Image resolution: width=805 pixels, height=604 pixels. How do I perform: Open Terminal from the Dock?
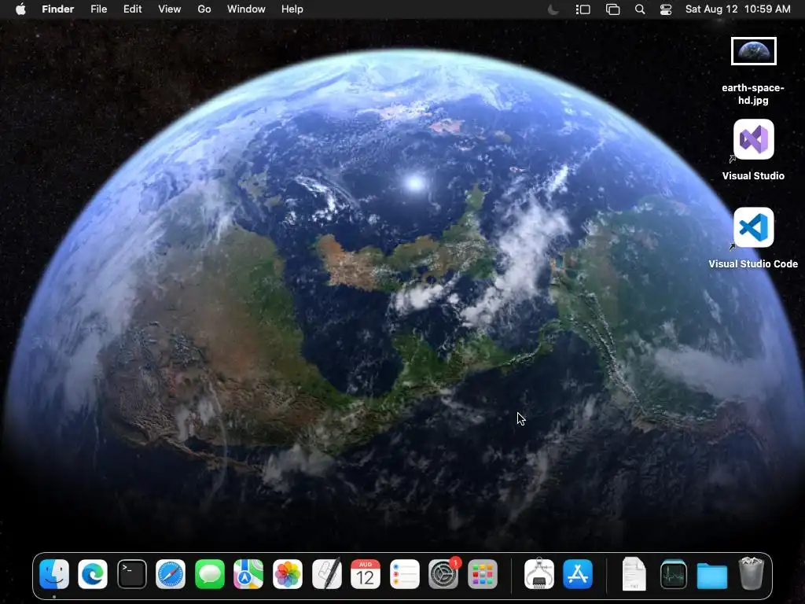(132, 573)
